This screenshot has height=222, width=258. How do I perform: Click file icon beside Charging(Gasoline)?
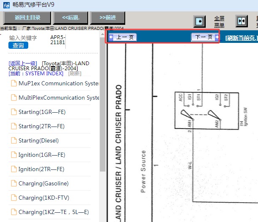(14, 183)
